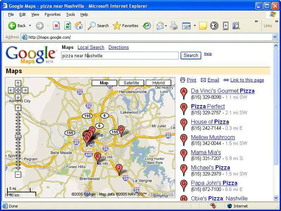Open the Favorites menu
This screenshot has height=211, width=281.
point(52,14)
